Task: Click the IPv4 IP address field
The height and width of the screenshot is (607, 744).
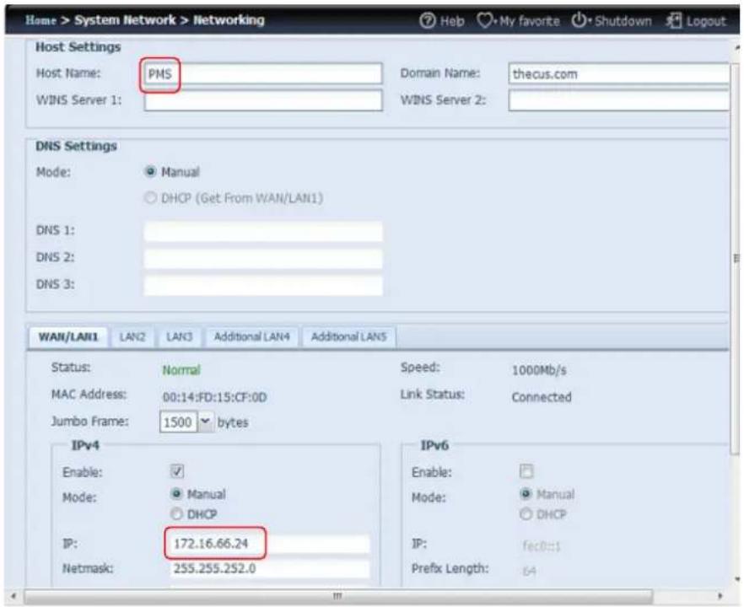Action: 266,544
